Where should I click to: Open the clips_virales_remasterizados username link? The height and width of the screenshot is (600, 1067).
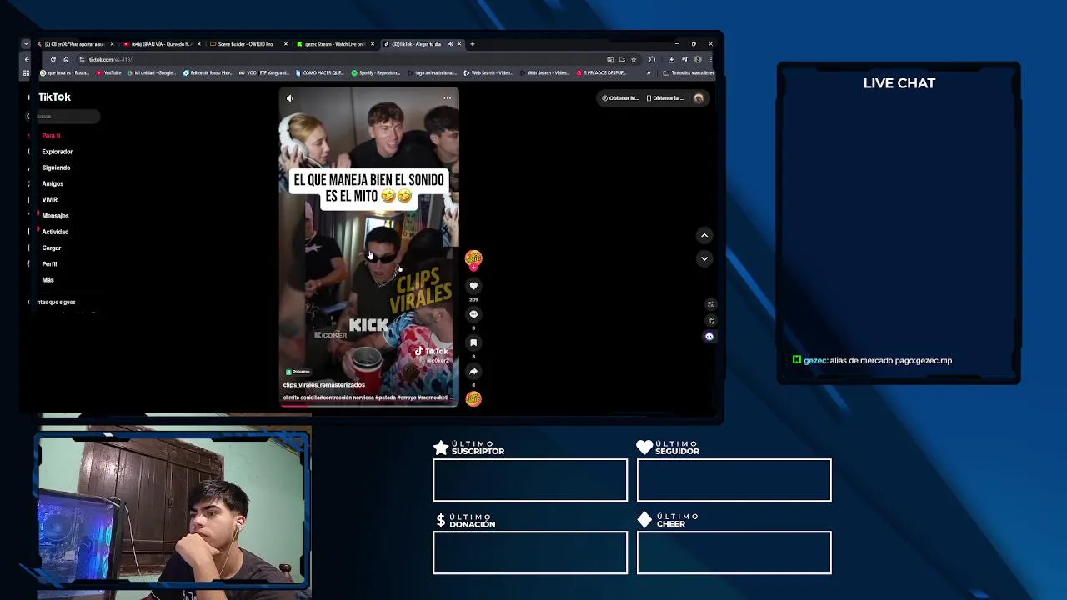[324, 385]
